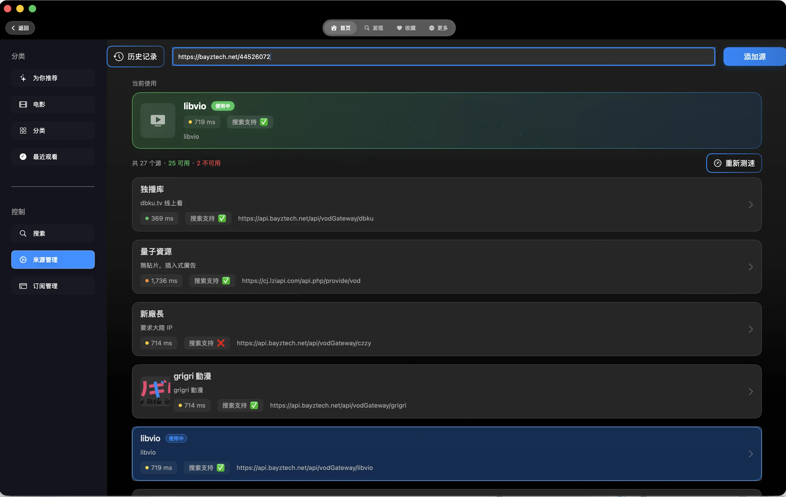Click the green 使用中 badge on current source
Viewport: 786px width, 497px height.
pos(223,106)
